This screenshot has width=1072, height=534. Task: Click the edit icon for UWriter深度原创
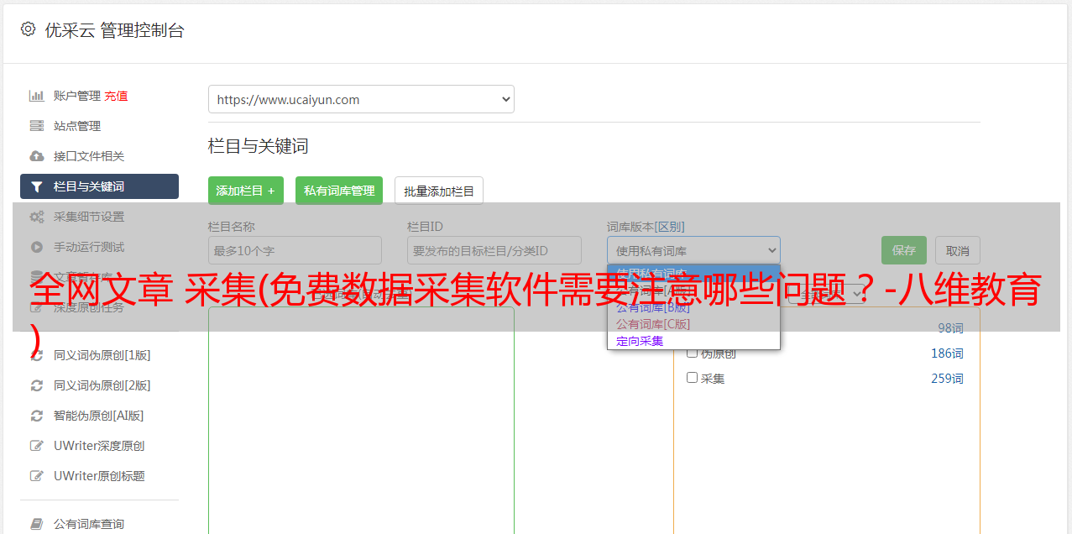(37, 446)
